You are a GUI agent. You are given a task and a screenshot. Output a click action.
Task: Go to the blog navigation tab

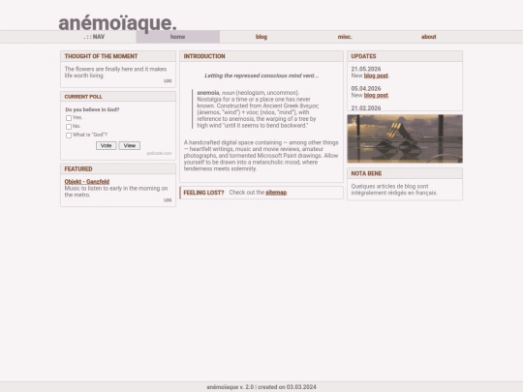(x=261, y=37)
